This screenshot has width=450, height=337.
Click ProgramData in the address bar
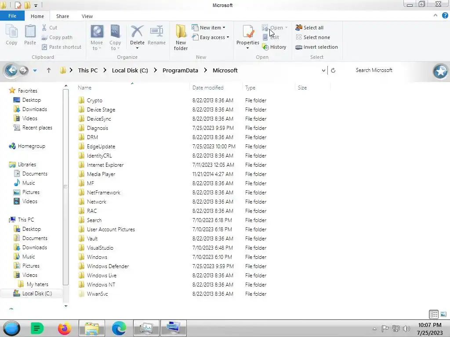pyautogui.click(x=180, y=70)
